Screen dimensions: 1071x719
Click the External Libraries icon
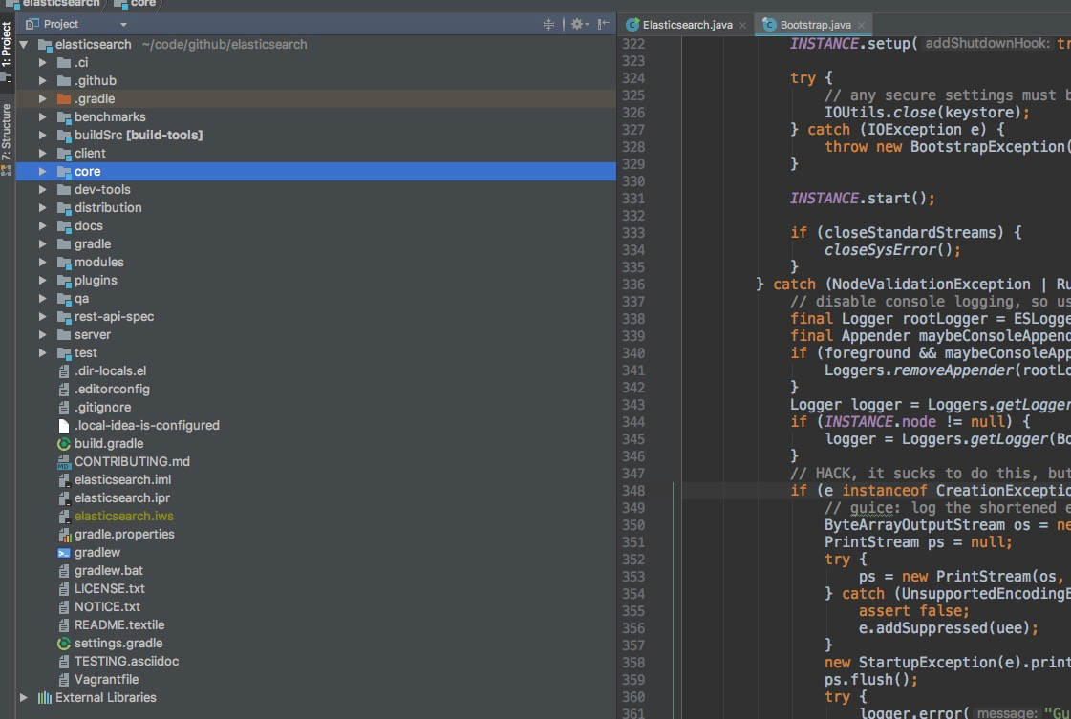[44, 697]
